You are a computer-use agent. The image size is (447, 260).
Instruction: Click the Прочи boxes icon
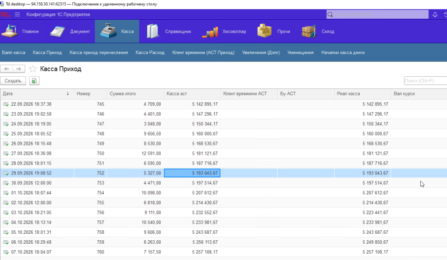264,31
